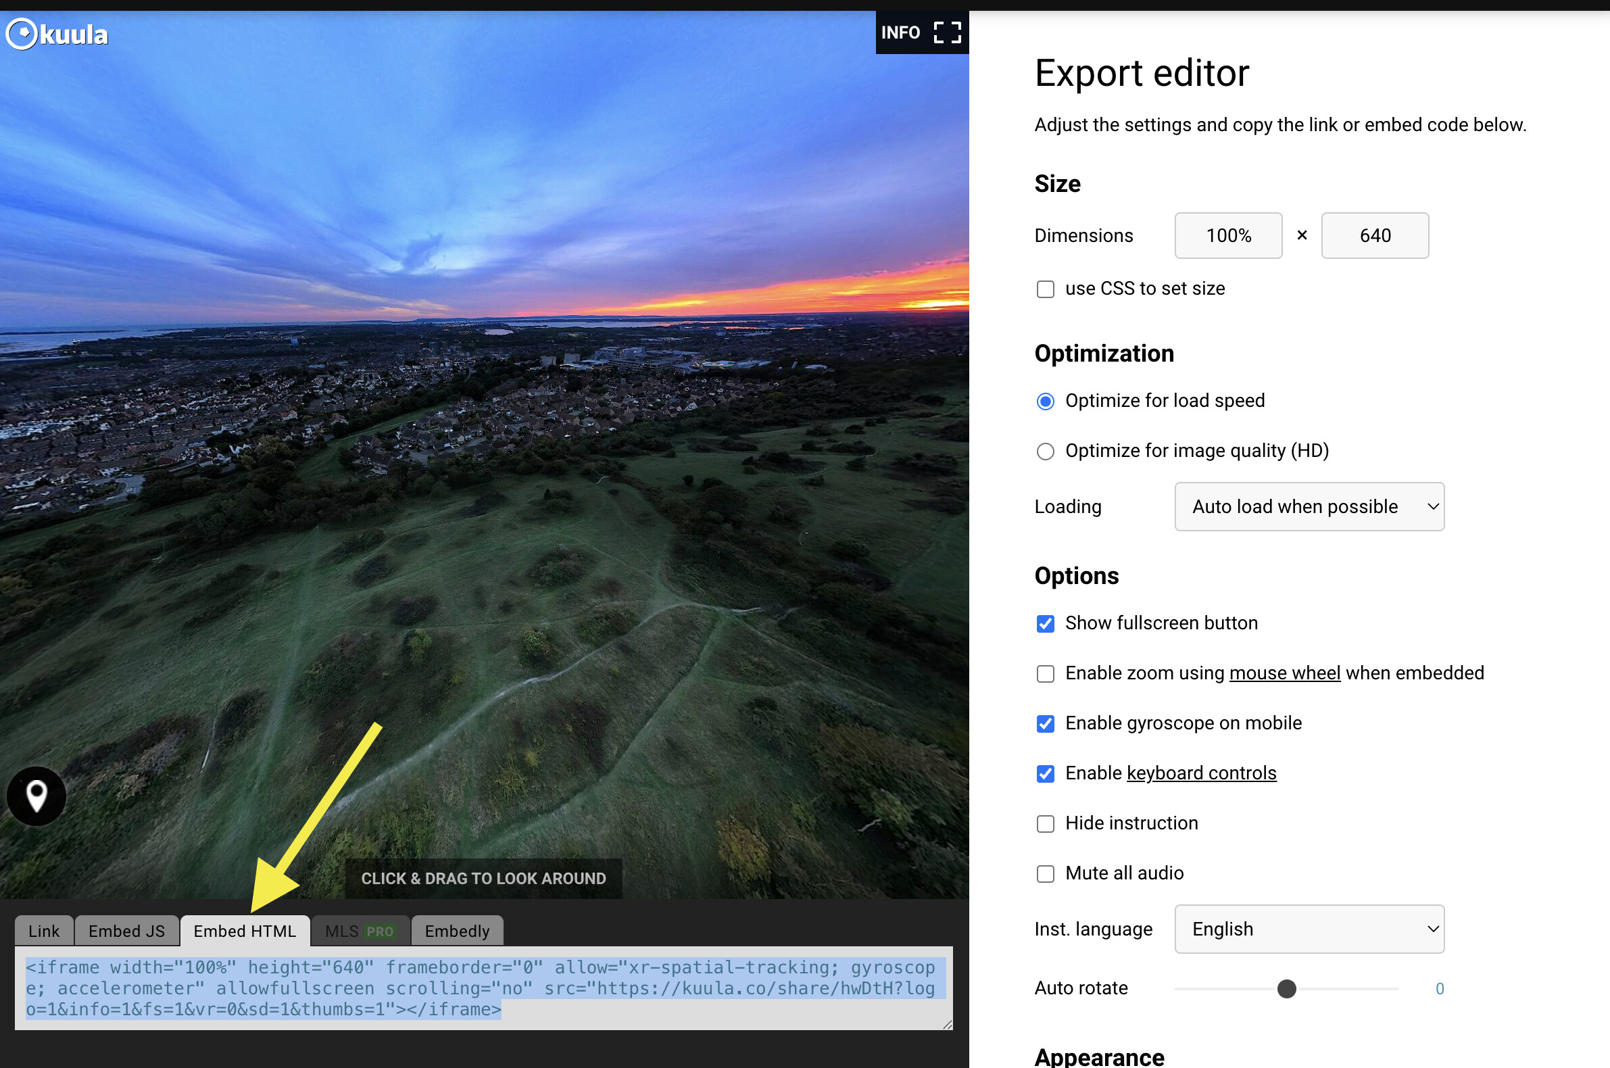Tick the Hide instruction checkbox

tap(1045, 823)
